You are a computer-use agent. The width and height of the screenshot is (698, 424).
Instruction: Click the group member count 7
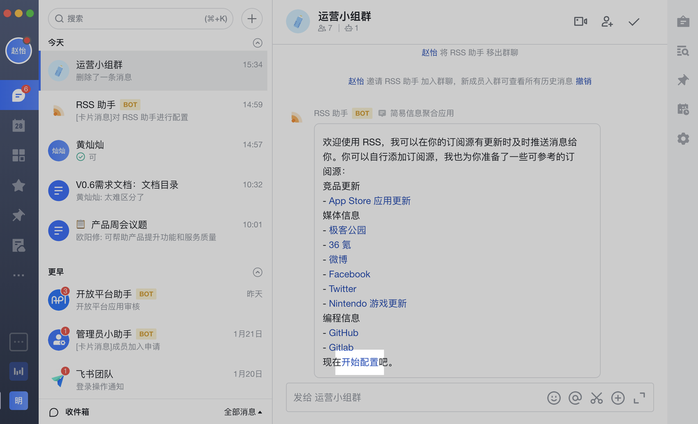(x=325, y=28)
